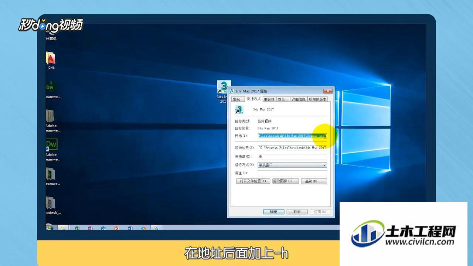Click the title bar icon of properties dialog
Image resolution: width=473 pixels, height=266 pixels.
tap(232, 91)
